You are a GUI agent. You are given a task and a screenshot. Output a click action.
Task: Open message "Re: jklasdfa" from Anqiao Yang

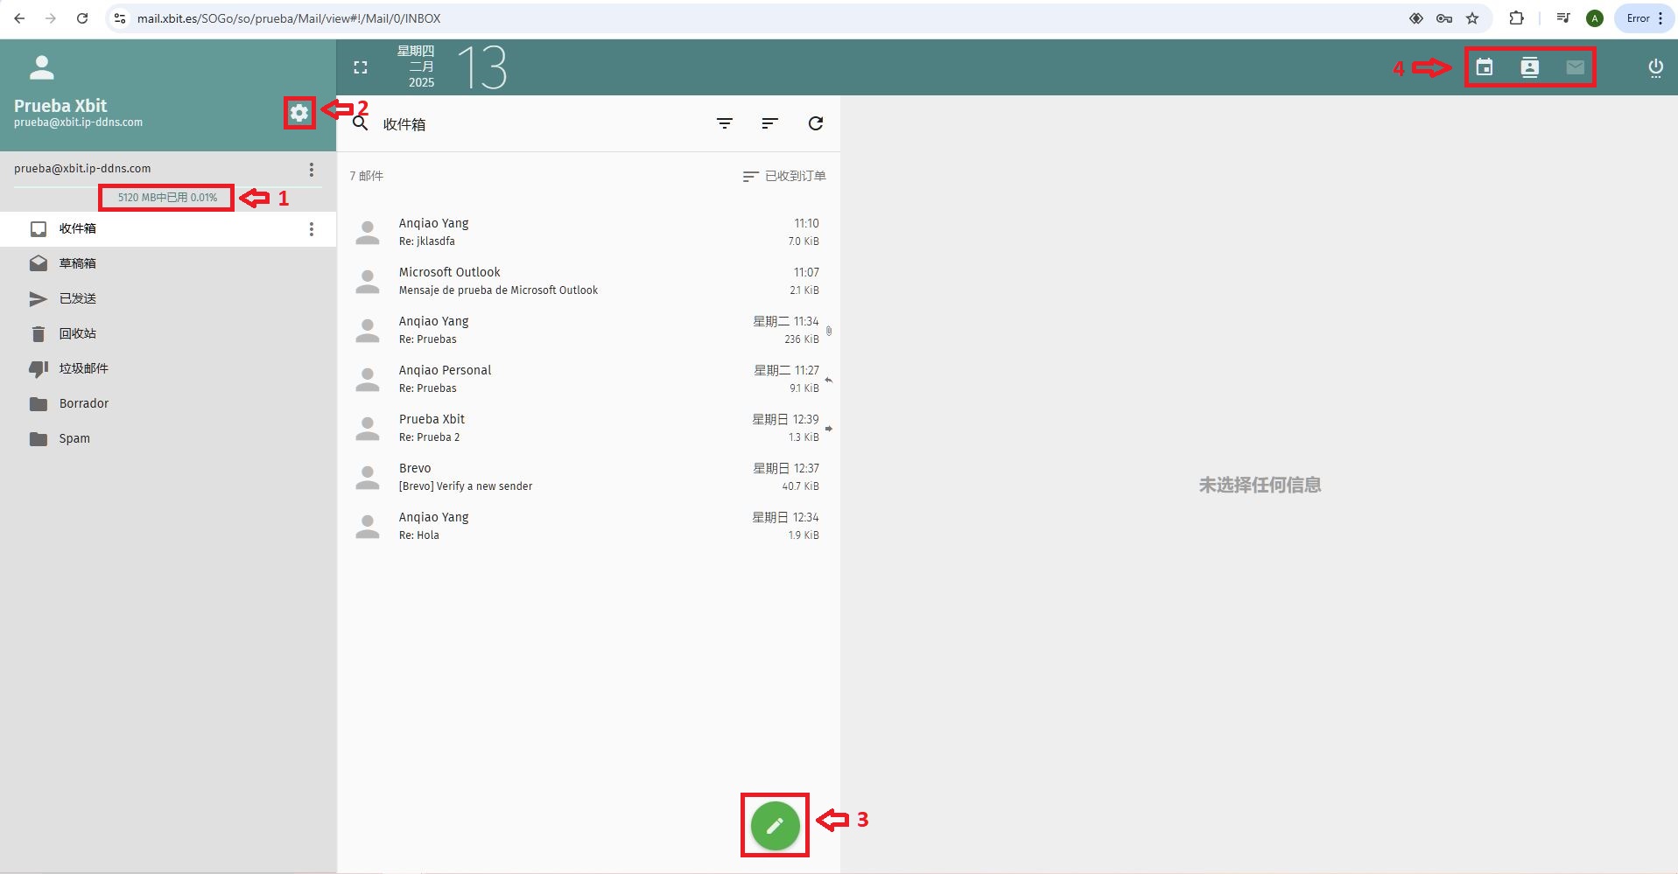click(x=588, y=232)
